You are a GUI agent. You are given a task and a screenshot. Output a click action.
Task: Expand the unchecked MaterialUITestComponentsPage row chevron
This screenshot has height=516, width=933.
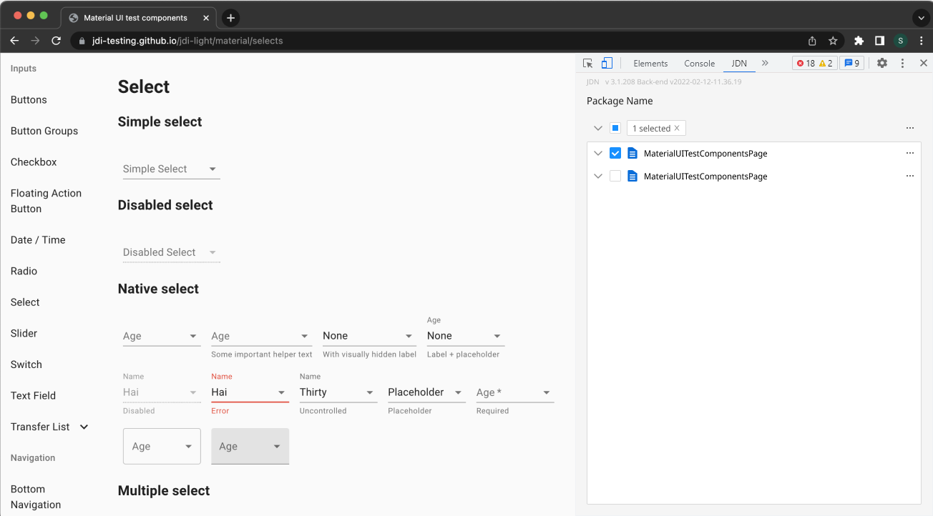click(598, 176)
